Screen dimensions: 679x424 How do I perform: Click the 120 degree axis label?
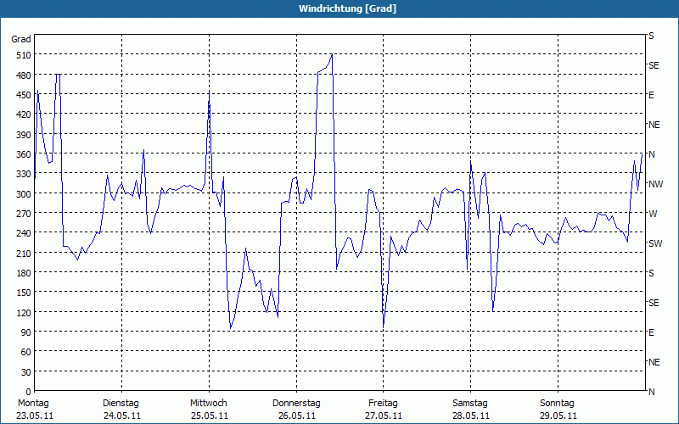coord(24,312)
